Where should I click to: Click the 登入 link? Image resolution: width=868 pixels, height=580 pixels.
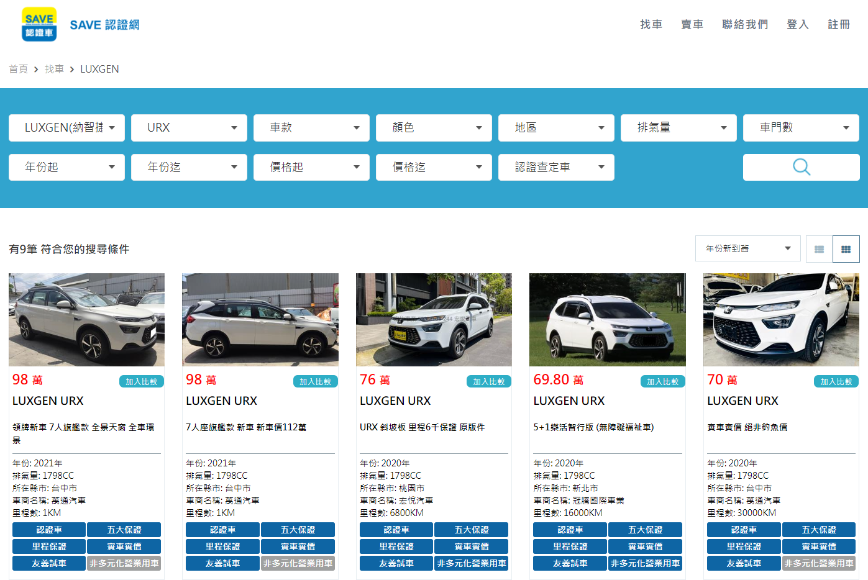(798, 25)
